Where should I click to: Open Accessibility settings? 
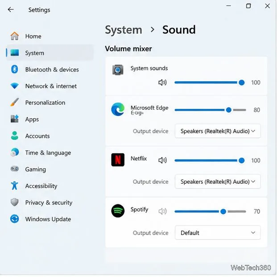[x=50, y=186]
